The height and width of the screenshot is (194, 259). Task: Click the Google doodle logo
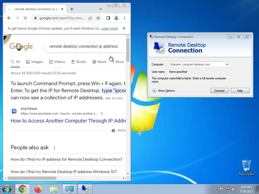pyautogui.click(x=21, y=46)
